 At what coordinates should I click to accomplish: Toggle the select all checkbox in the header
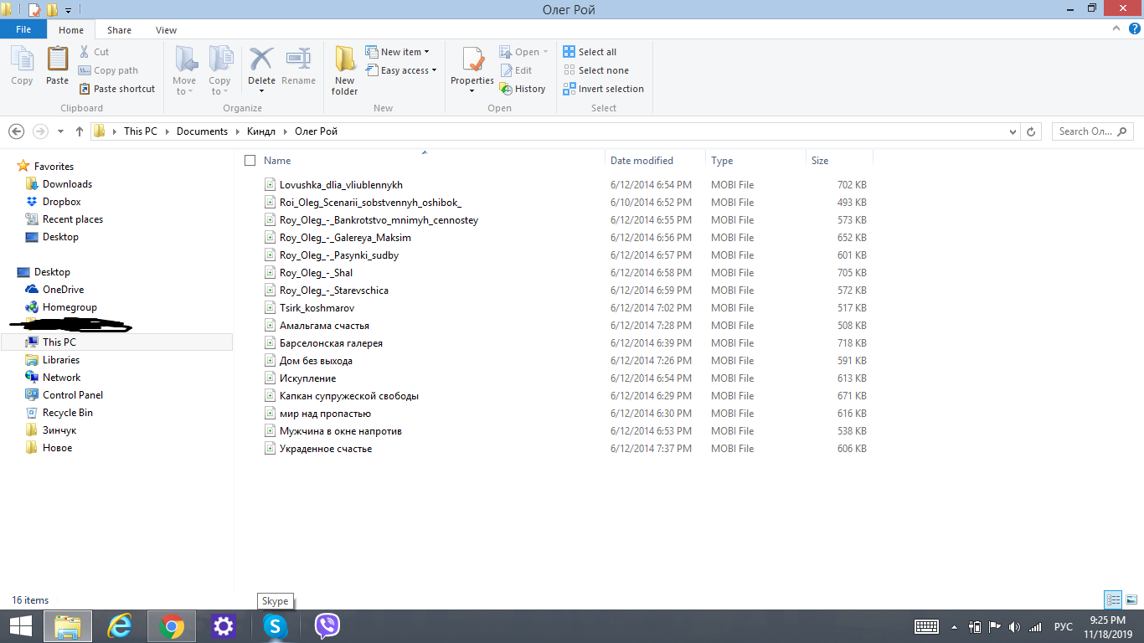(x=250, y=161)
